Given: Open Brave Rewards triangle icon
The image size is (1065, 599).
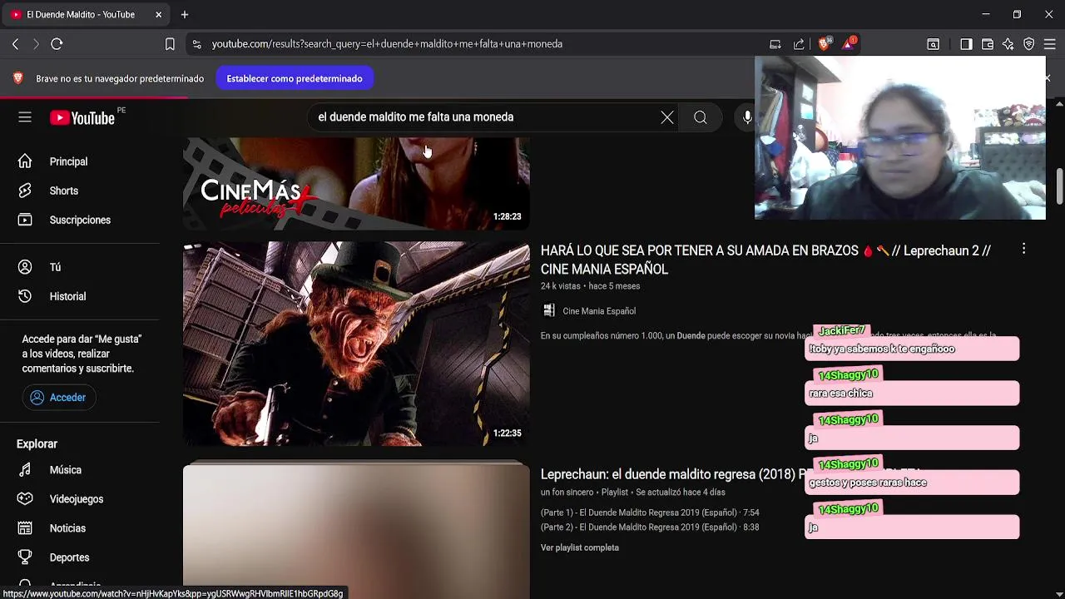Looking at the screenshot, I should pyautogui.click(x=849, y=43).
